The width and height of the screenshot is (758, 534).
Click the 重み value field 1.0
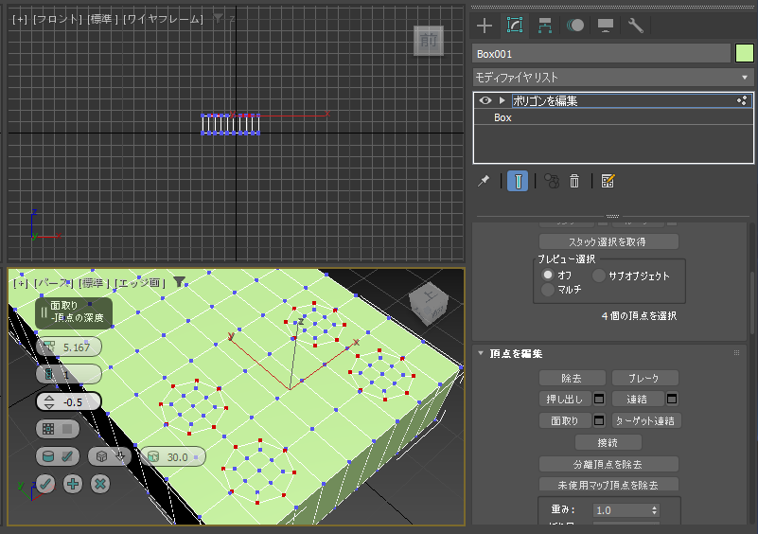tap(620, 510)
